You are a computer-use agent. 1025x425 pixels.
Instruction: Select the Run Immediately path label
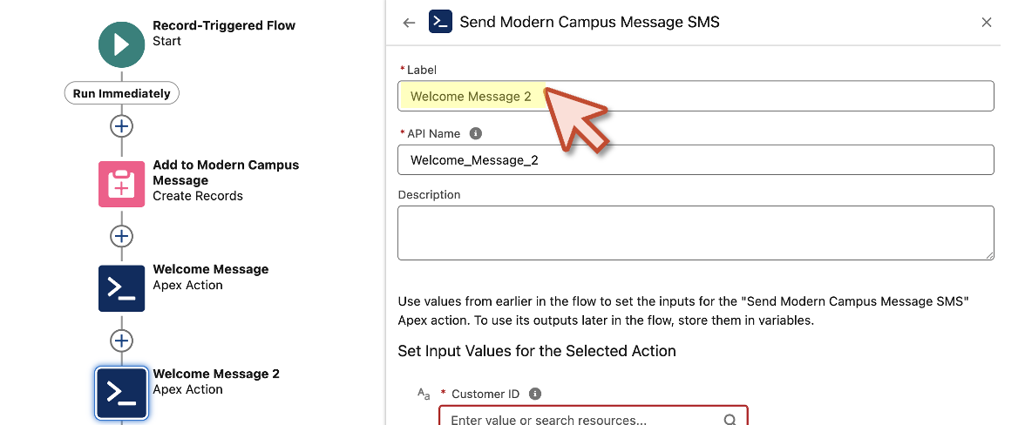pos(122,93)
